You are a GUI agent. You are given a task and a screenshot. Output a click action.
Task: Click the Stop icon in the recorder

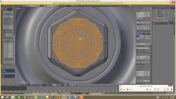[x=128, y=89]
